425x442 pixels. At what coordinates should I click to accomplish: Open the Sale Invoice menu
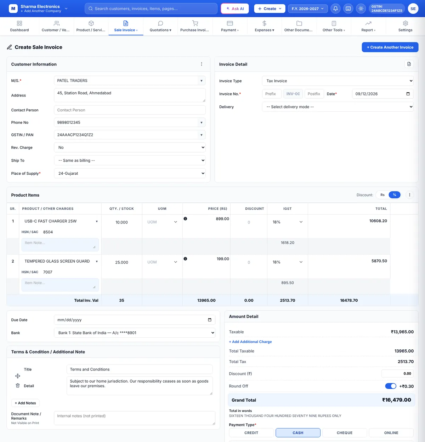[126, 26]
